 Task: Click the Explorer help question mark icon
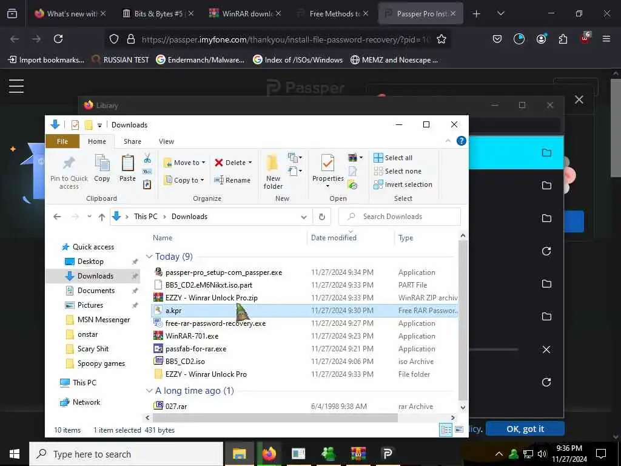click(x=462, y=141)
